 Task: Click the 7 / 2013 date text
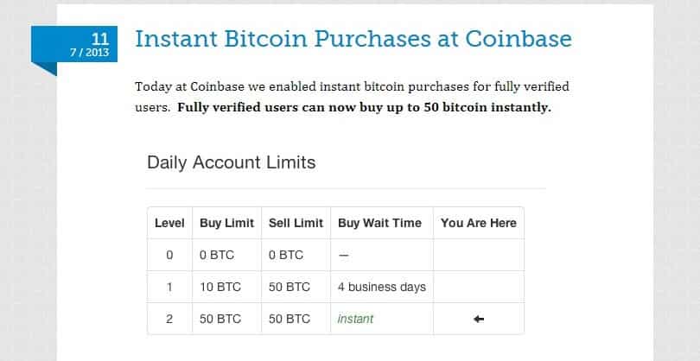tap(89, 53)
